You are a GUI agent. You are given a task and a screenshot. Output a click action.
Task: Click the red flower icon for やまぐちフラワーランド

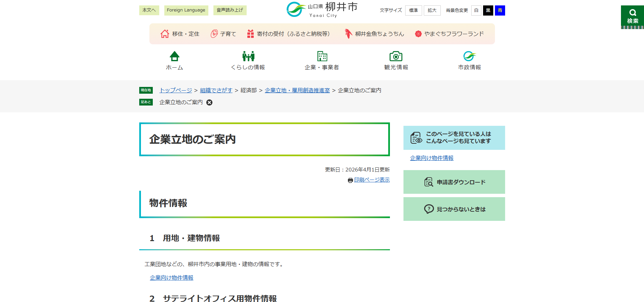coord(418,34)
